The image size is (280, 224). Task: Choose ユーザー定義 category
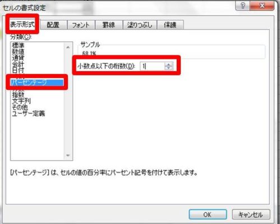(x=29, y=113)
